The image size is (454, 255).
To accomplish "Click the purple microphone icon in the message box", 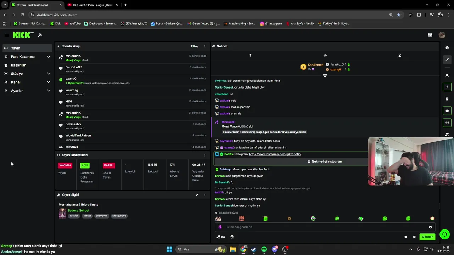I will click(220, 227).
